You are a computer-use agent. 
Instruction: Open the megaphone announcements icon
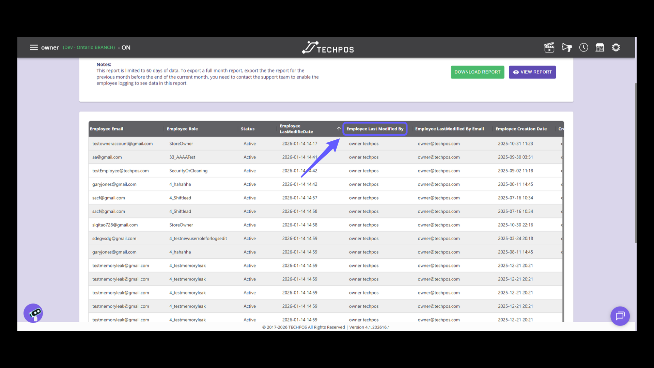(x=566, y=47)
